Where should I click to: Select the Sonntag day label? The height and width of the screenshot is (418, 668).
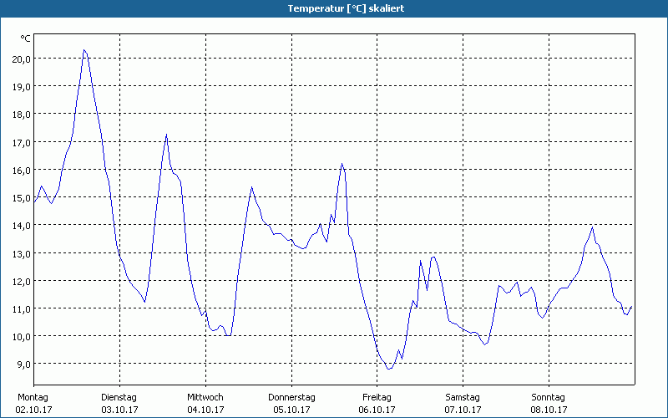549,397
